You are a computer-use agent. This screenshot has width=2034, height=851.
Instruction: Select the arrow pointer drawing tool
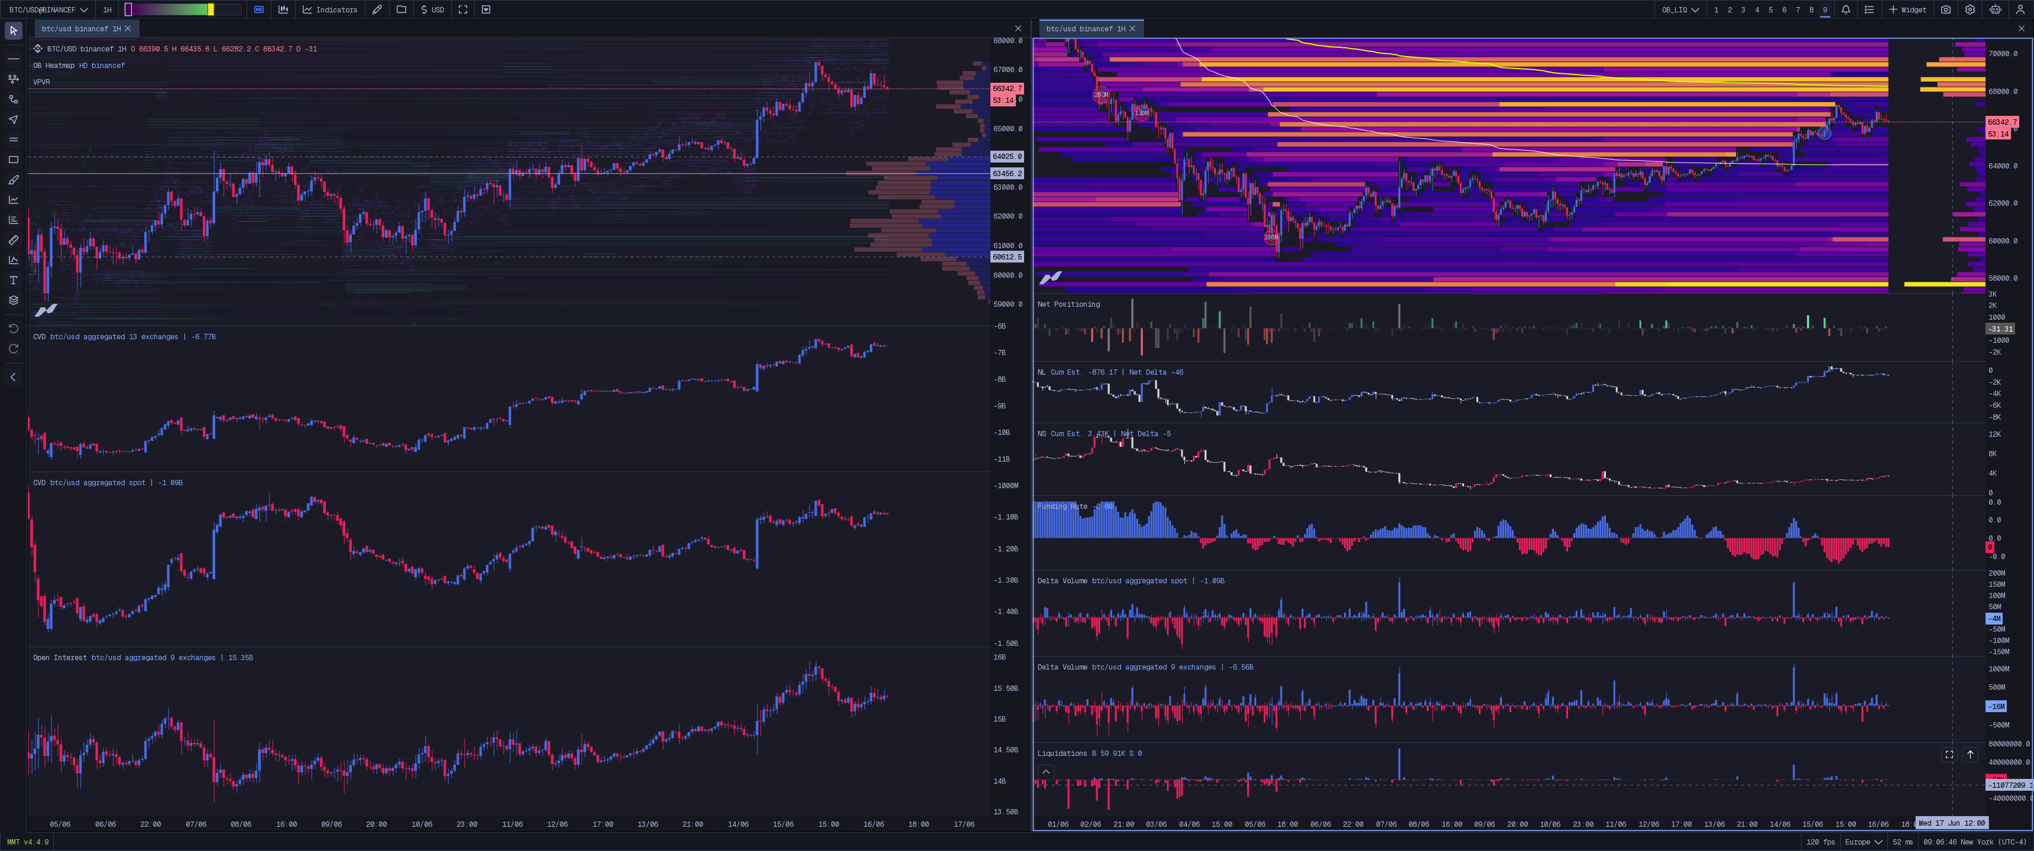(x=14, y=119)
